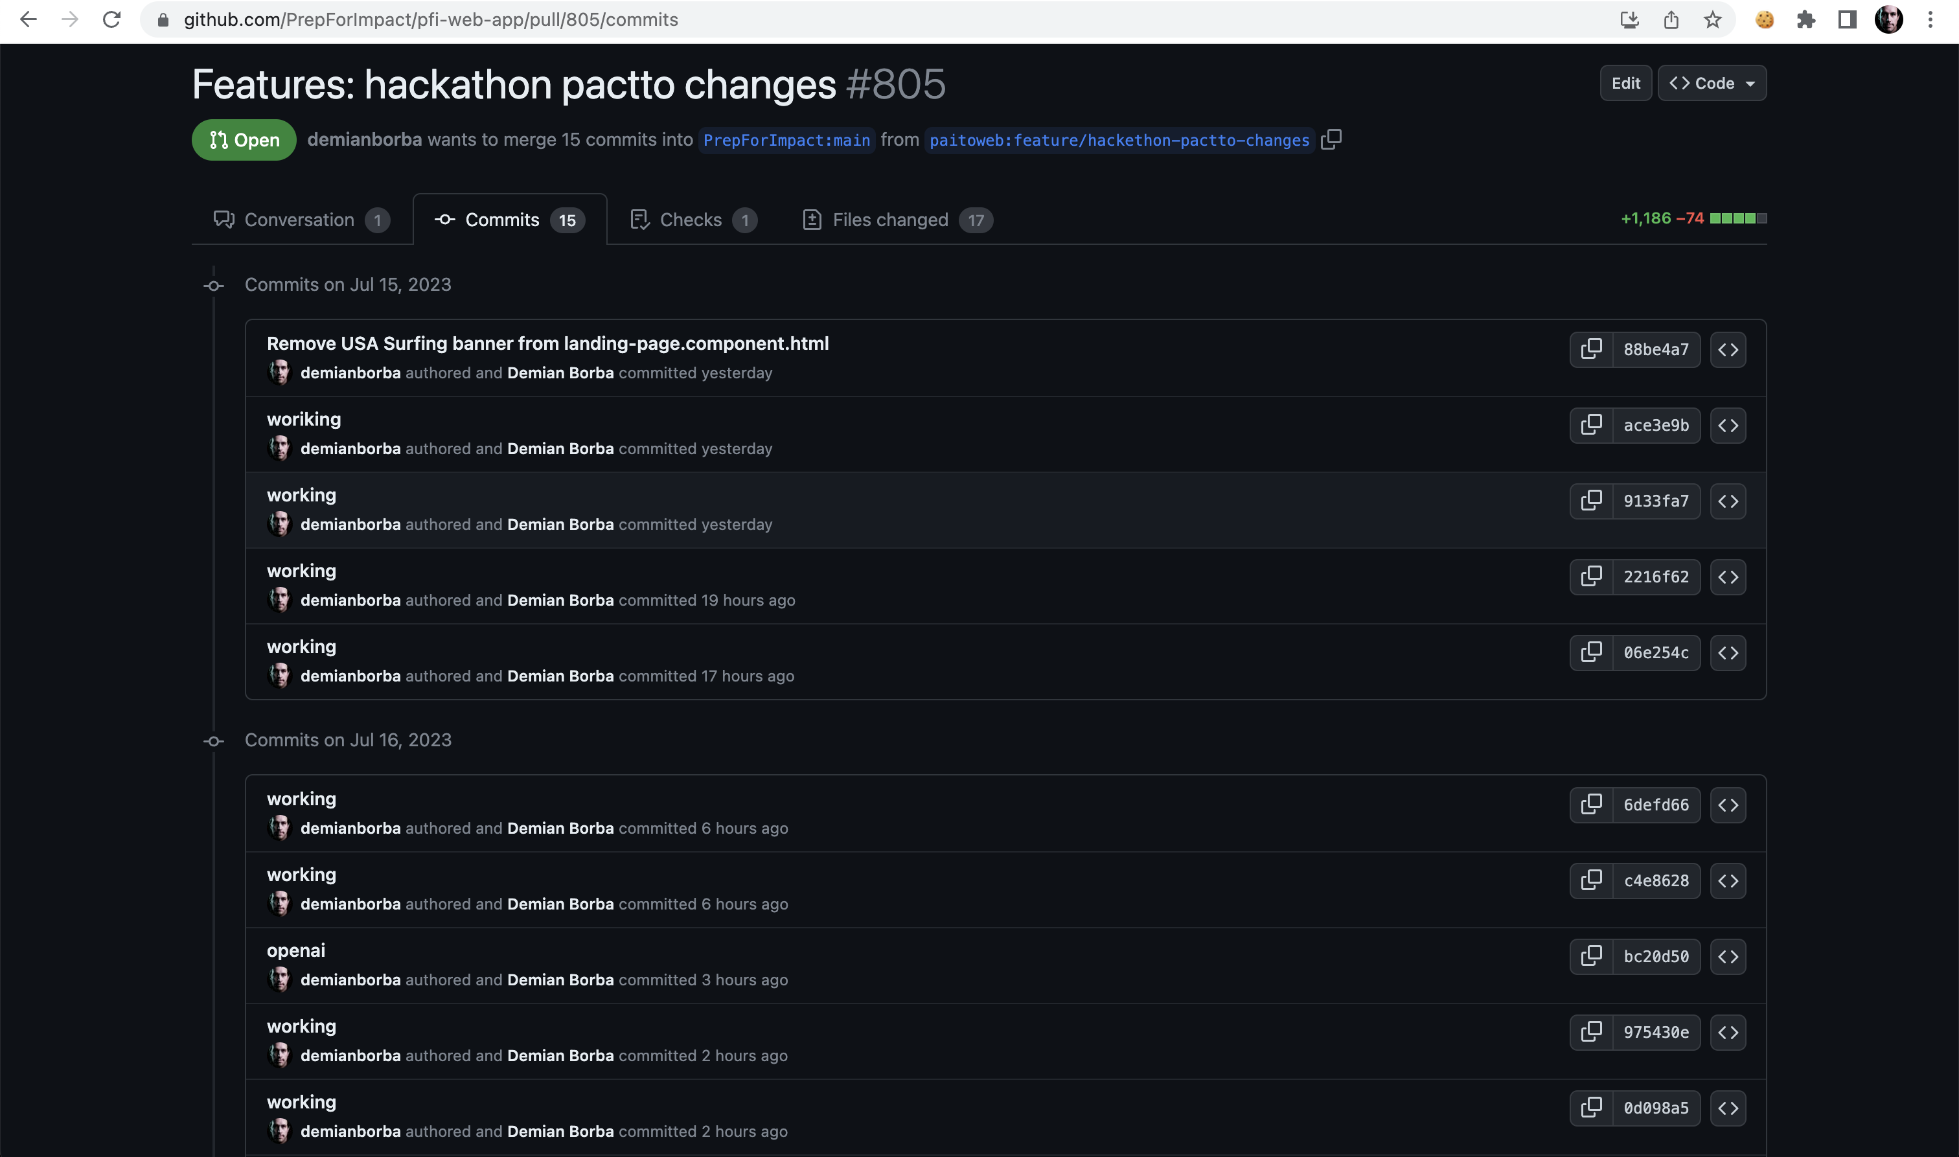Browse repository at commit ace3e9b
The image size is (1959, 1157).
pos(1728,425)
